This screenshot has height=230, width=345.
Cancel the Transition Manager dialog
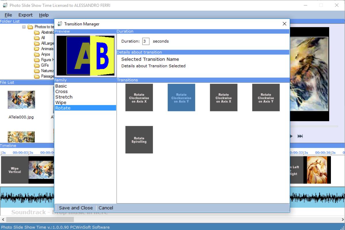pyautogui.click(x=106, y=208)
